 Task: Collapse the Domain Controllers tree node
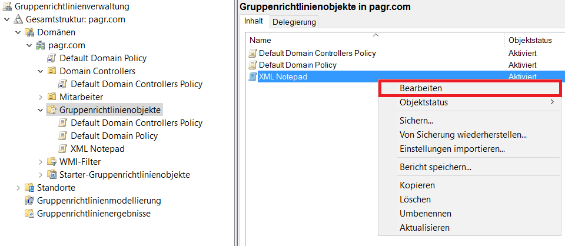pos(41,71)
